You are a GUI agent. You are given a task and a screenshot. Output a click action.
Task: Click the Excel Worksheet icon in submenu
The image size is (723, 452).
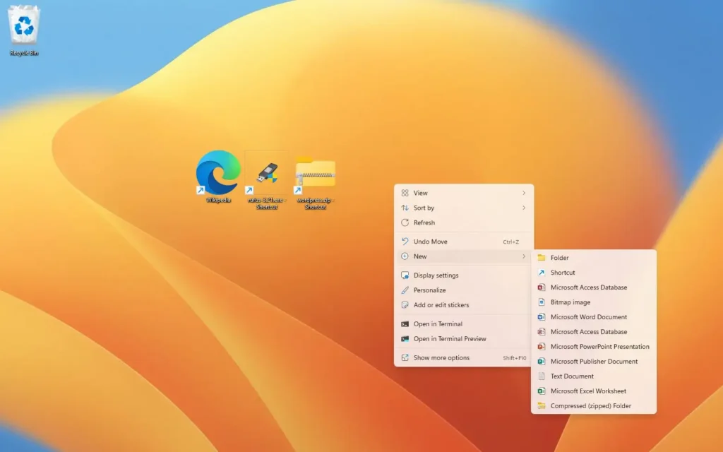click(542, 391)
